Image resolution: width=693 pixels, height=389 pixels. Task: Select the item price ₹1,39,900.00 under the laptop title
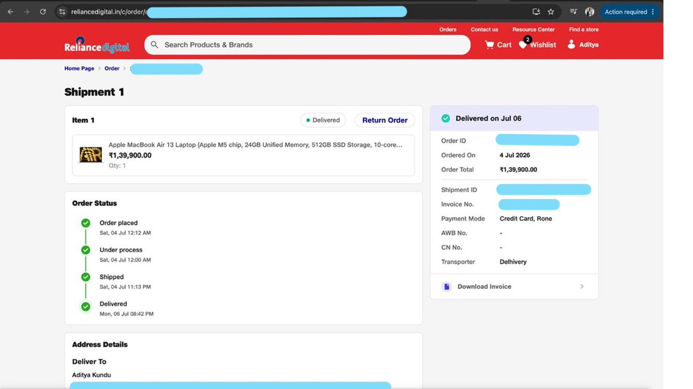click(130, 155)
